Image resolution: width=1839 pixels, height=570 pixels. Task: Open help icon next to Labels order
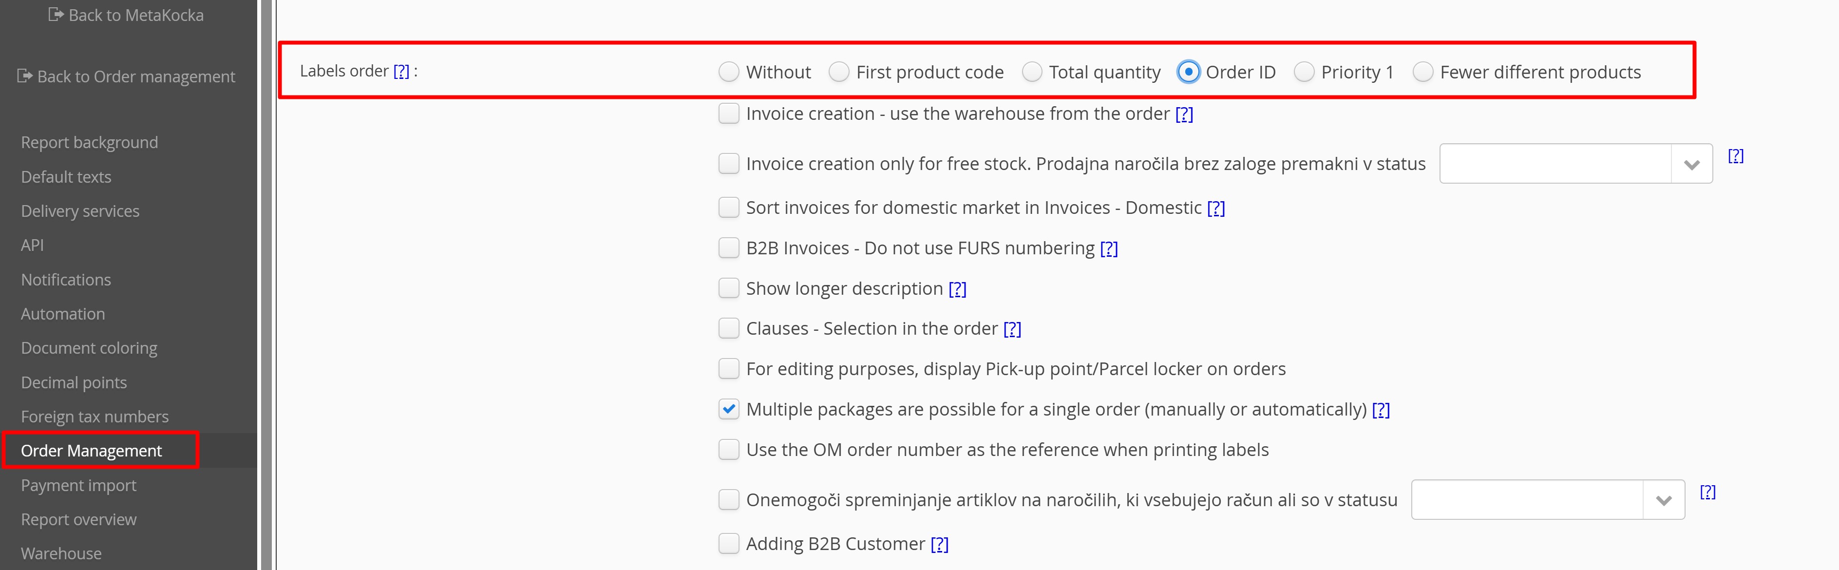click(x=401, y=71)
